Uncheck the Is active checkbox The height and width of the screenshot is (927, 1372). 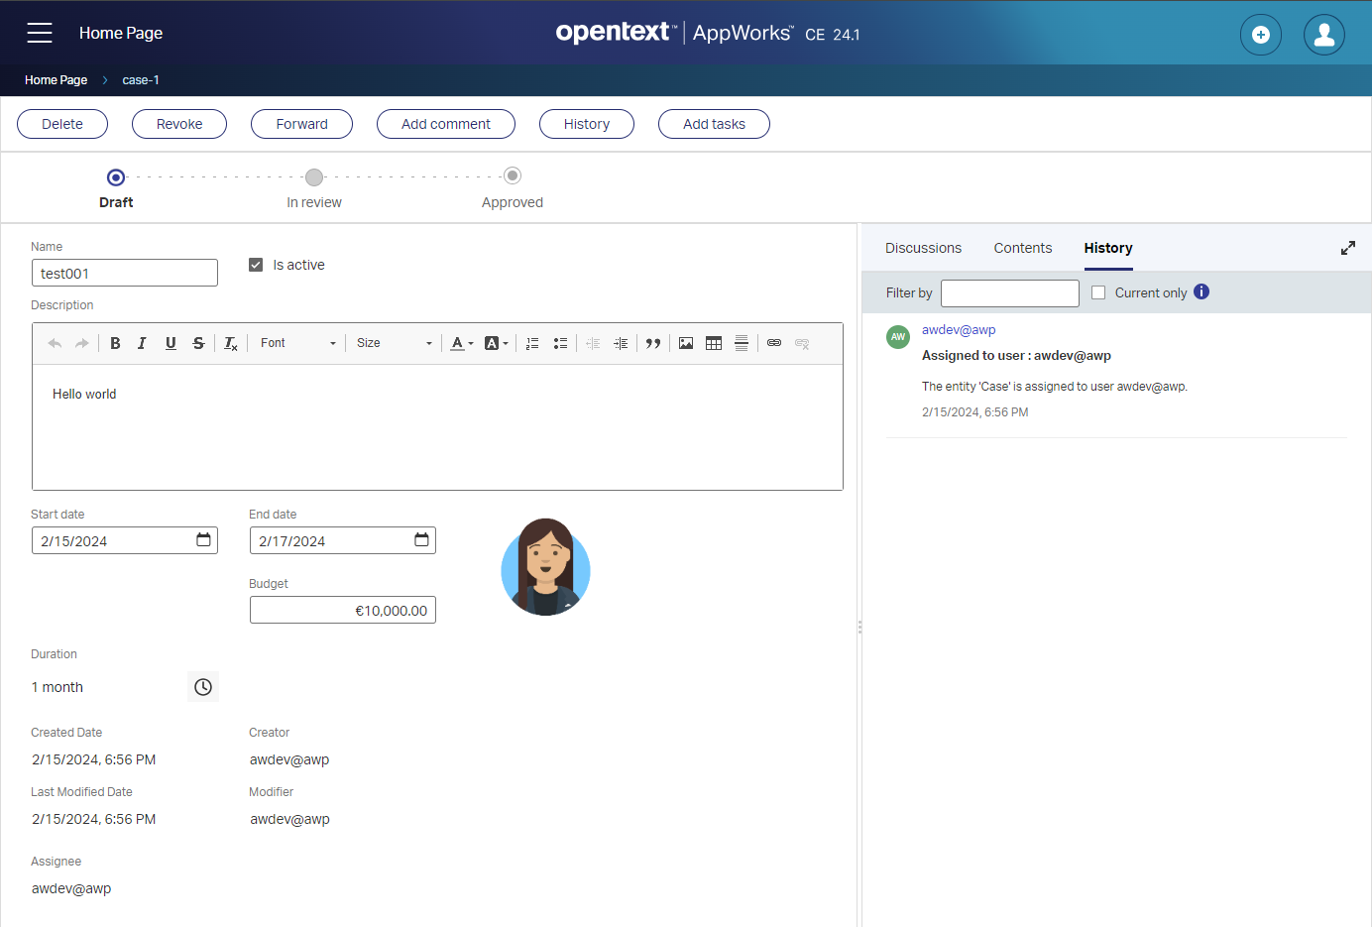(x=256, y=265)
